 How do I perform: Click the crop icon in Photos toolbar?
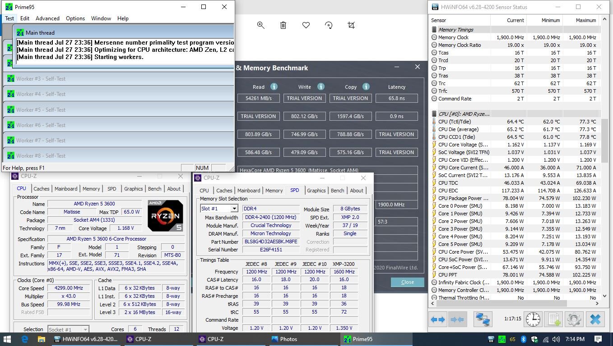[x=351, y=25]
